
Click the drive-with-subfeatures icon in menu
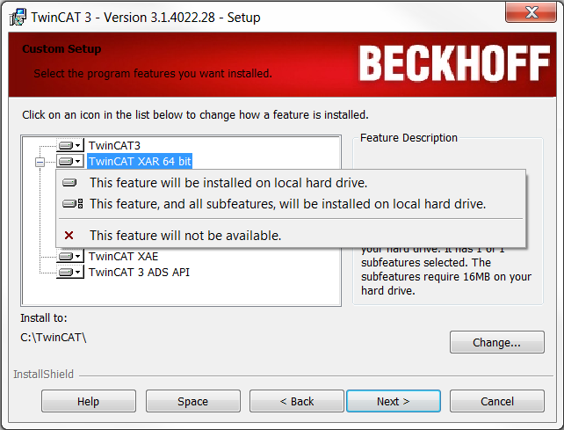click(x=72, y=204)
